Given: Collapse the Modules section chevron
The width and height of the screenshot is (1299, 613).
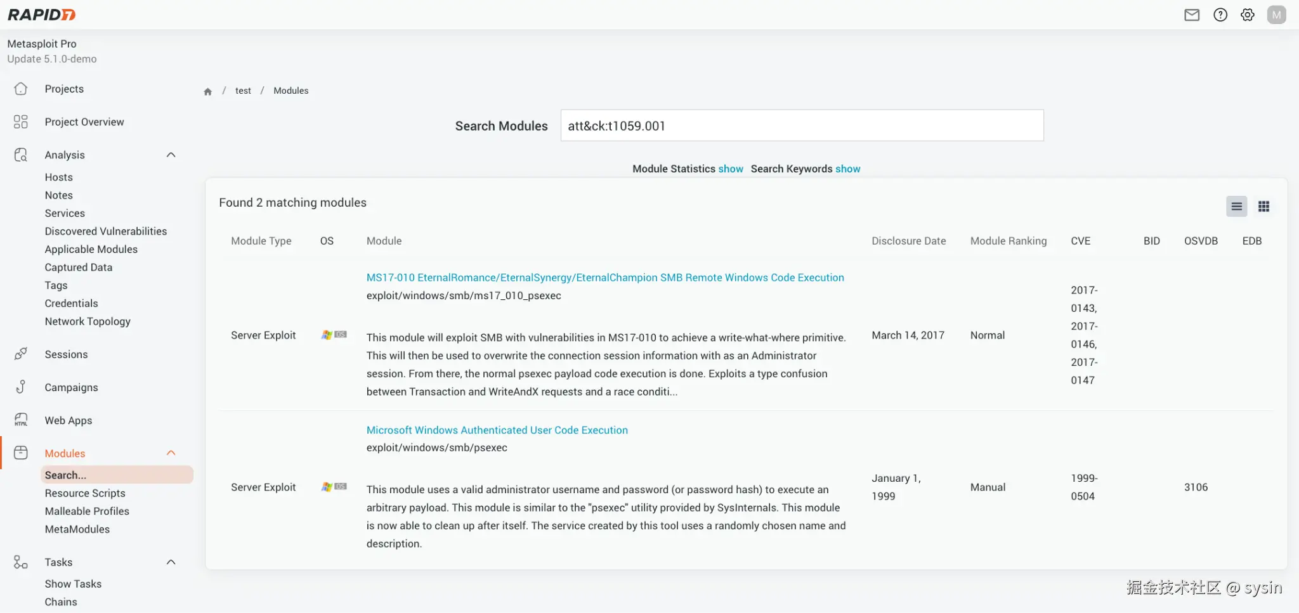Looking at the screenshot, I should coord(171,453).
